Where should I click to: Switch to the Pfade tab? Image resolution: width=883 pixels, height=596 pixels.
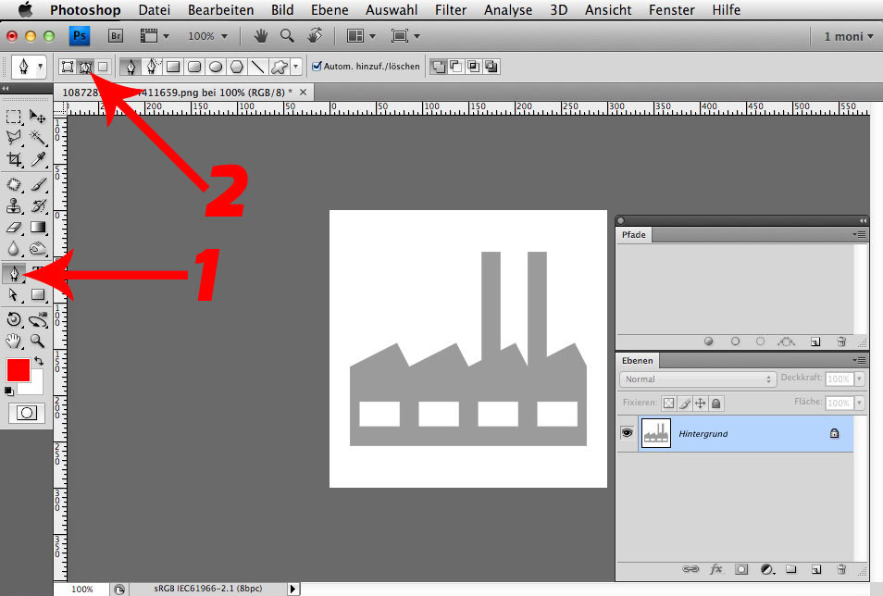[633, 234]
